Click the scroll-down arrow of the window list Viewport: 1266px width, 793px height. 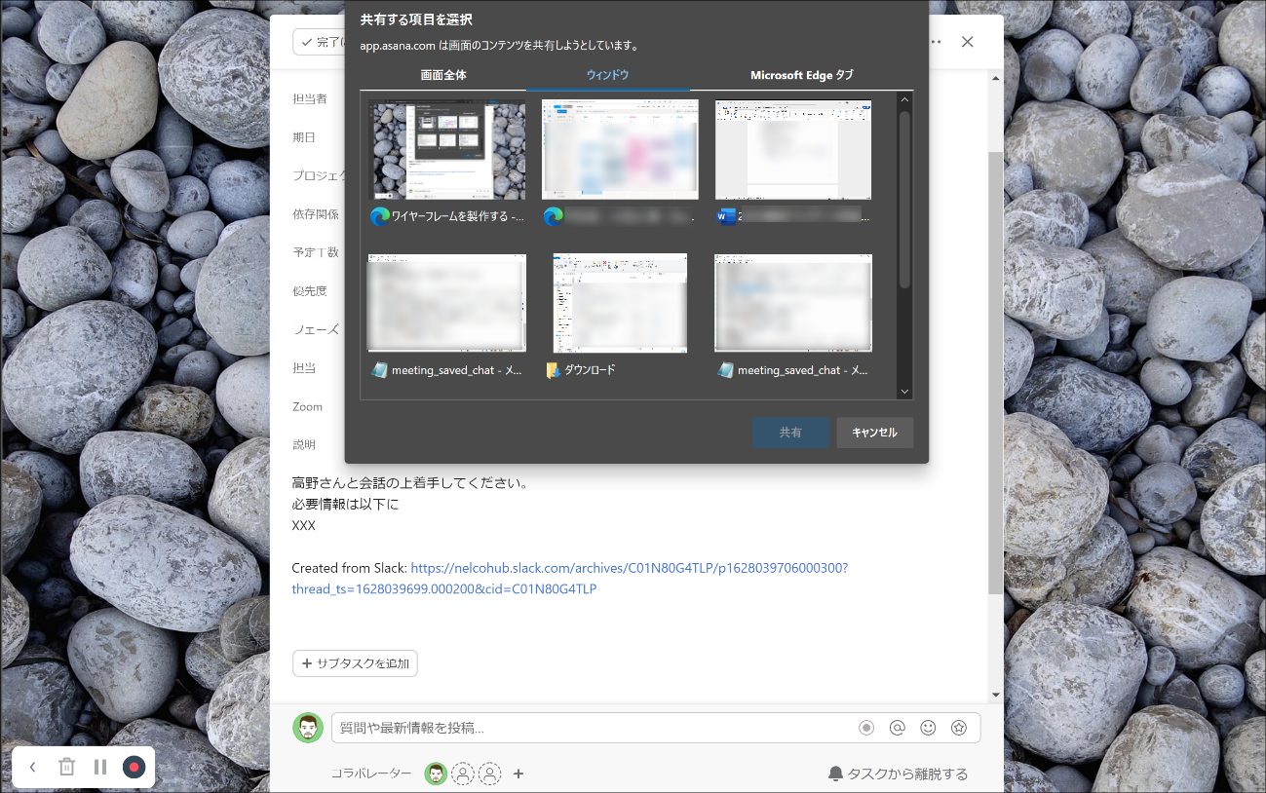(x=904, y=392)
